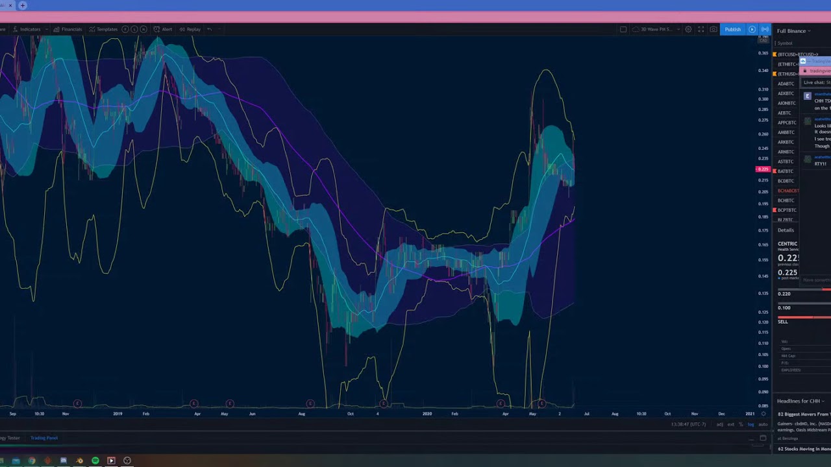
Task: Select BCPTBTC in the watchlist
Action: tap(786, 210)
